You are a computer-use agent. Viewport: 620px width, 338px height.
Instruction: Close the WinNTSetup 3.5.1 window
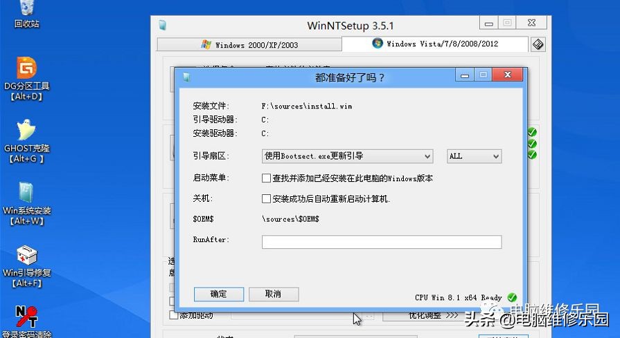pyautogui.click(x=532, y=23)
